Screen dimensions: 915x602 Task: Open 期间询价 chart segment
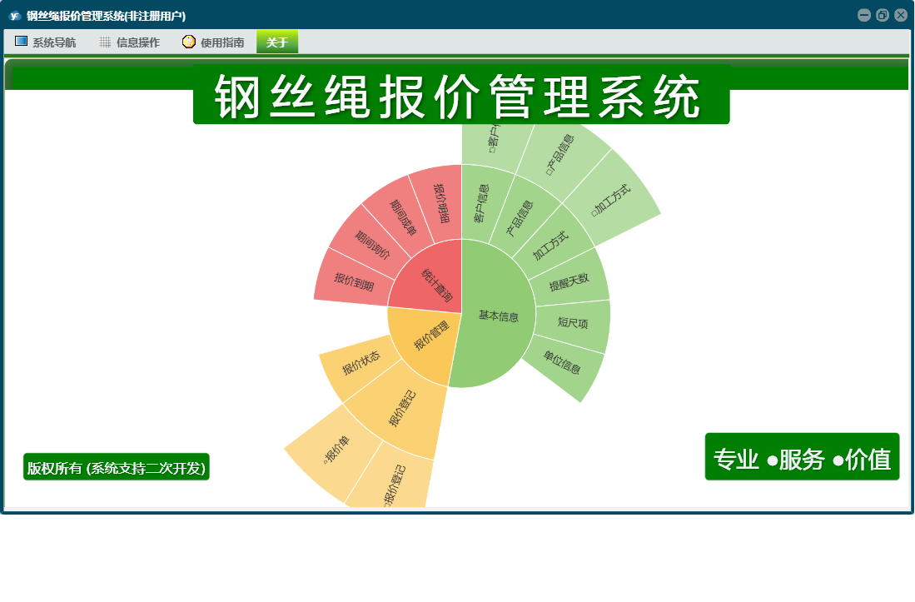(371, 245)
